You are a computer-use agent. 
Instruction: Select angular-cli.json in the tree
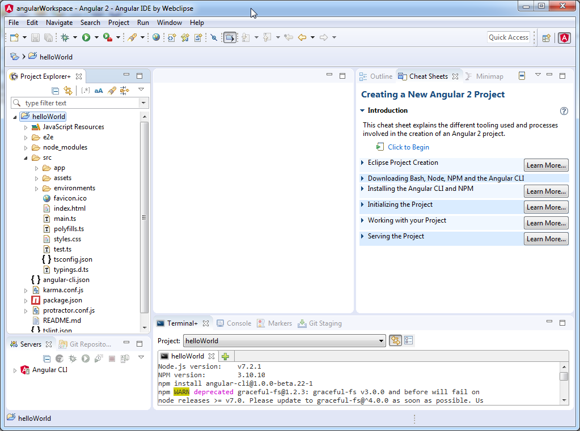tap(66, 280)
